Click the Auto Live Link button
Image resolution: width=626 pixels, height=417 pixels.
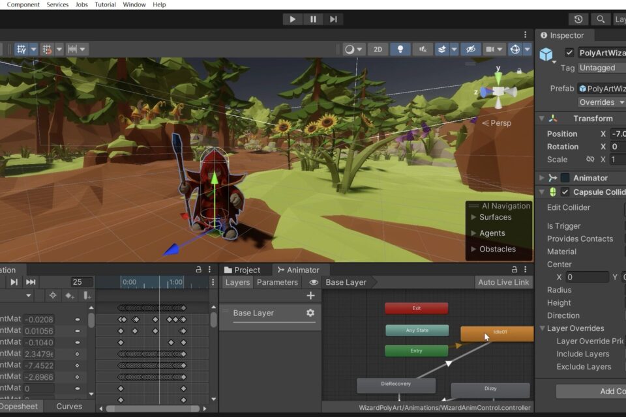[x=503, y=282]
